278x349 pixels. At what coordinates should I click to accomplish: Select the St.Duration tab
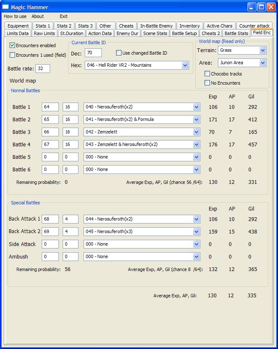click(x=72, y=33)
